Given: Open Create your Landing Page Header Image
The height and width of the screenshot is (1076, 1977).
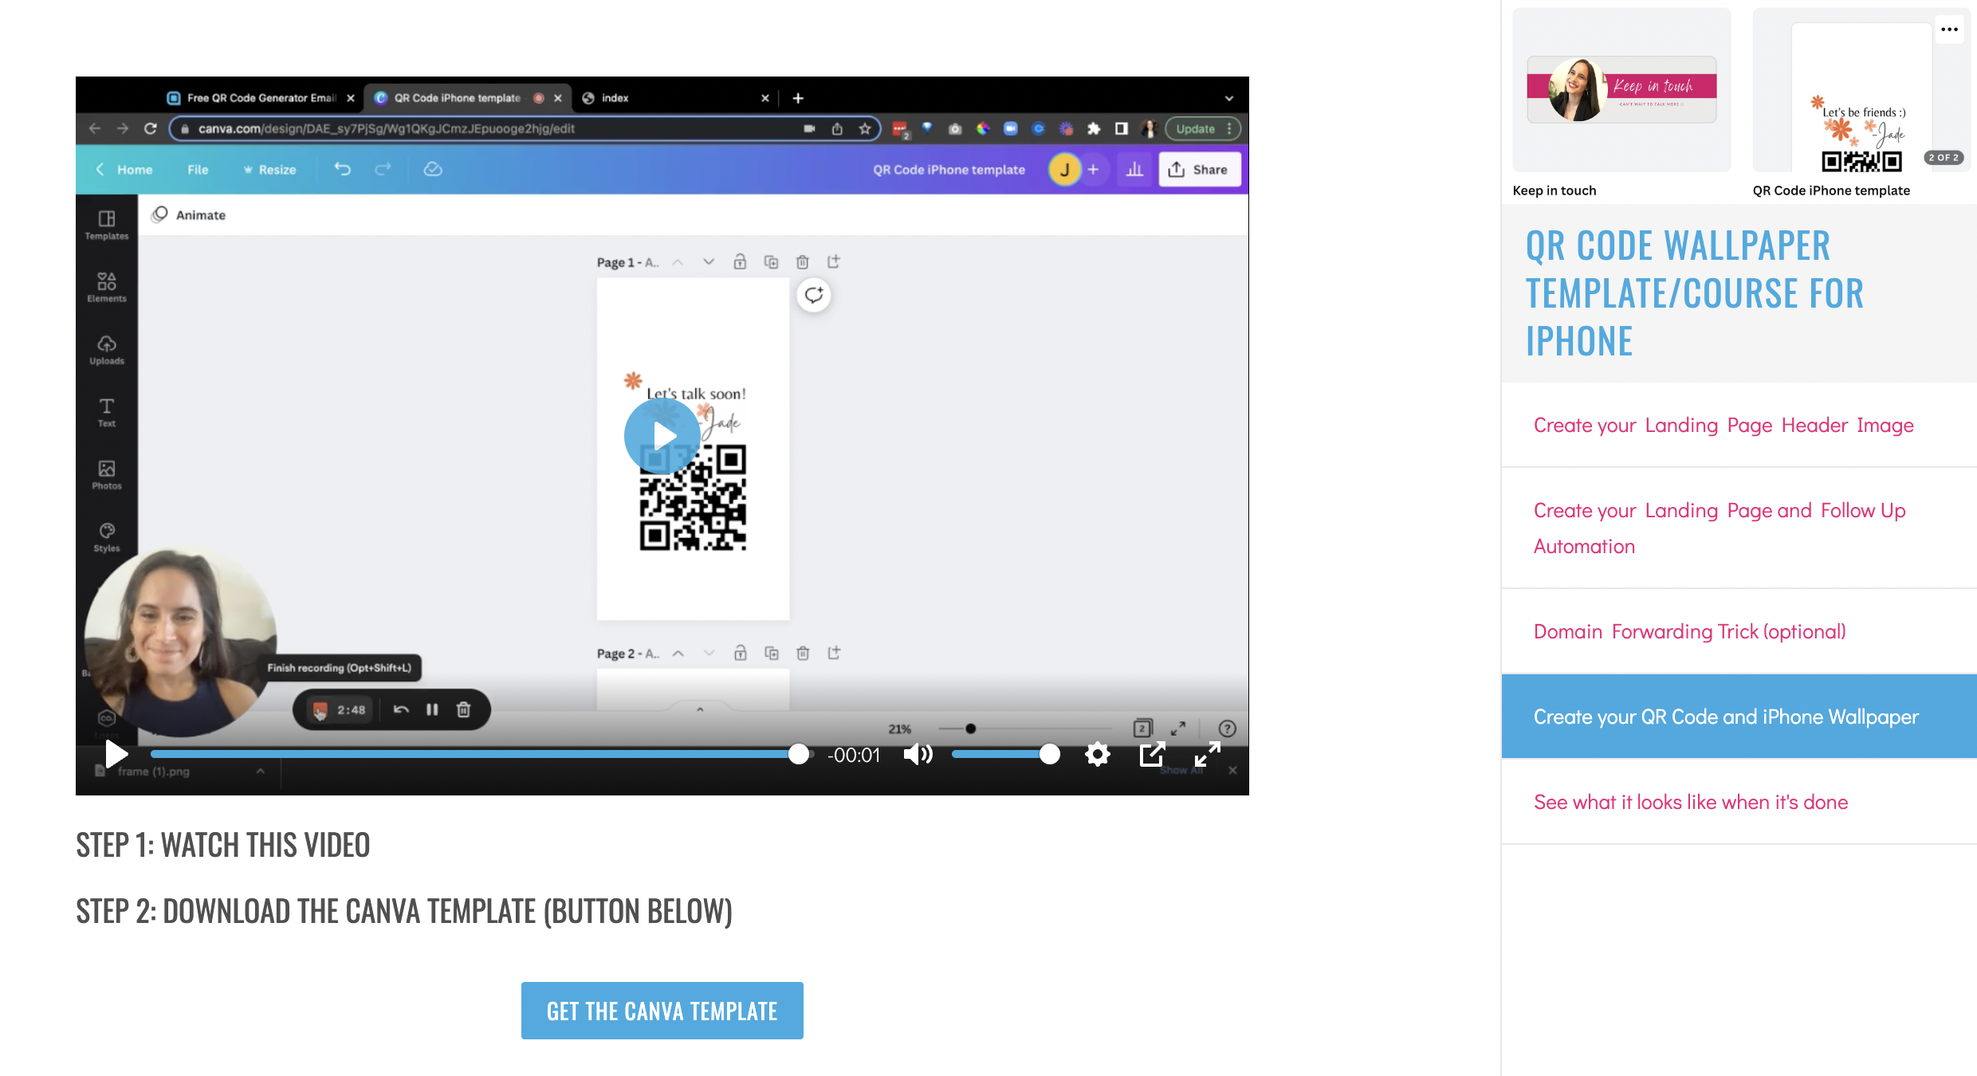Looking at the screenshot, I should point(1723,426).
